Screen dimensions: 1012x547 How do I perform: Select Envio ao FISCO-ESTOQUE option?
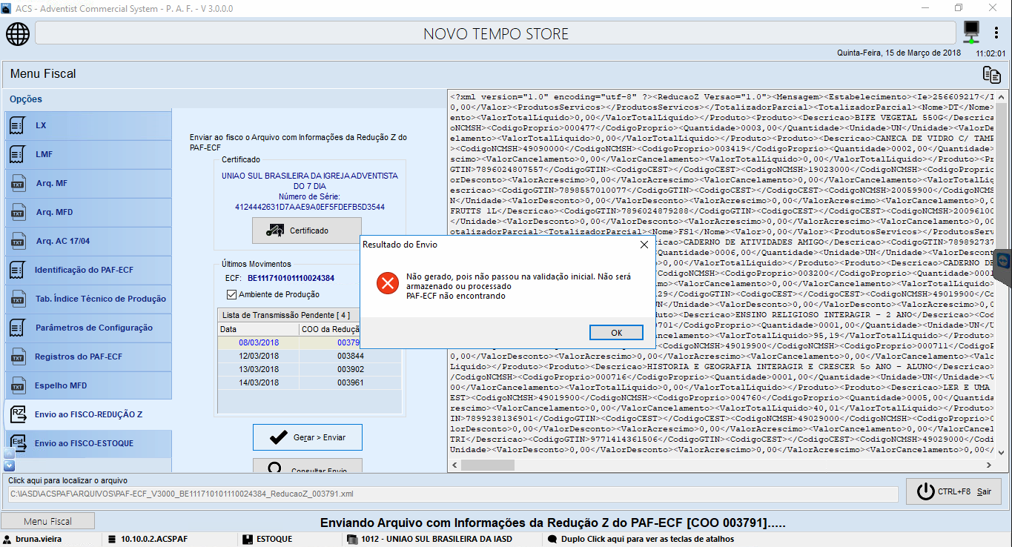87,443
